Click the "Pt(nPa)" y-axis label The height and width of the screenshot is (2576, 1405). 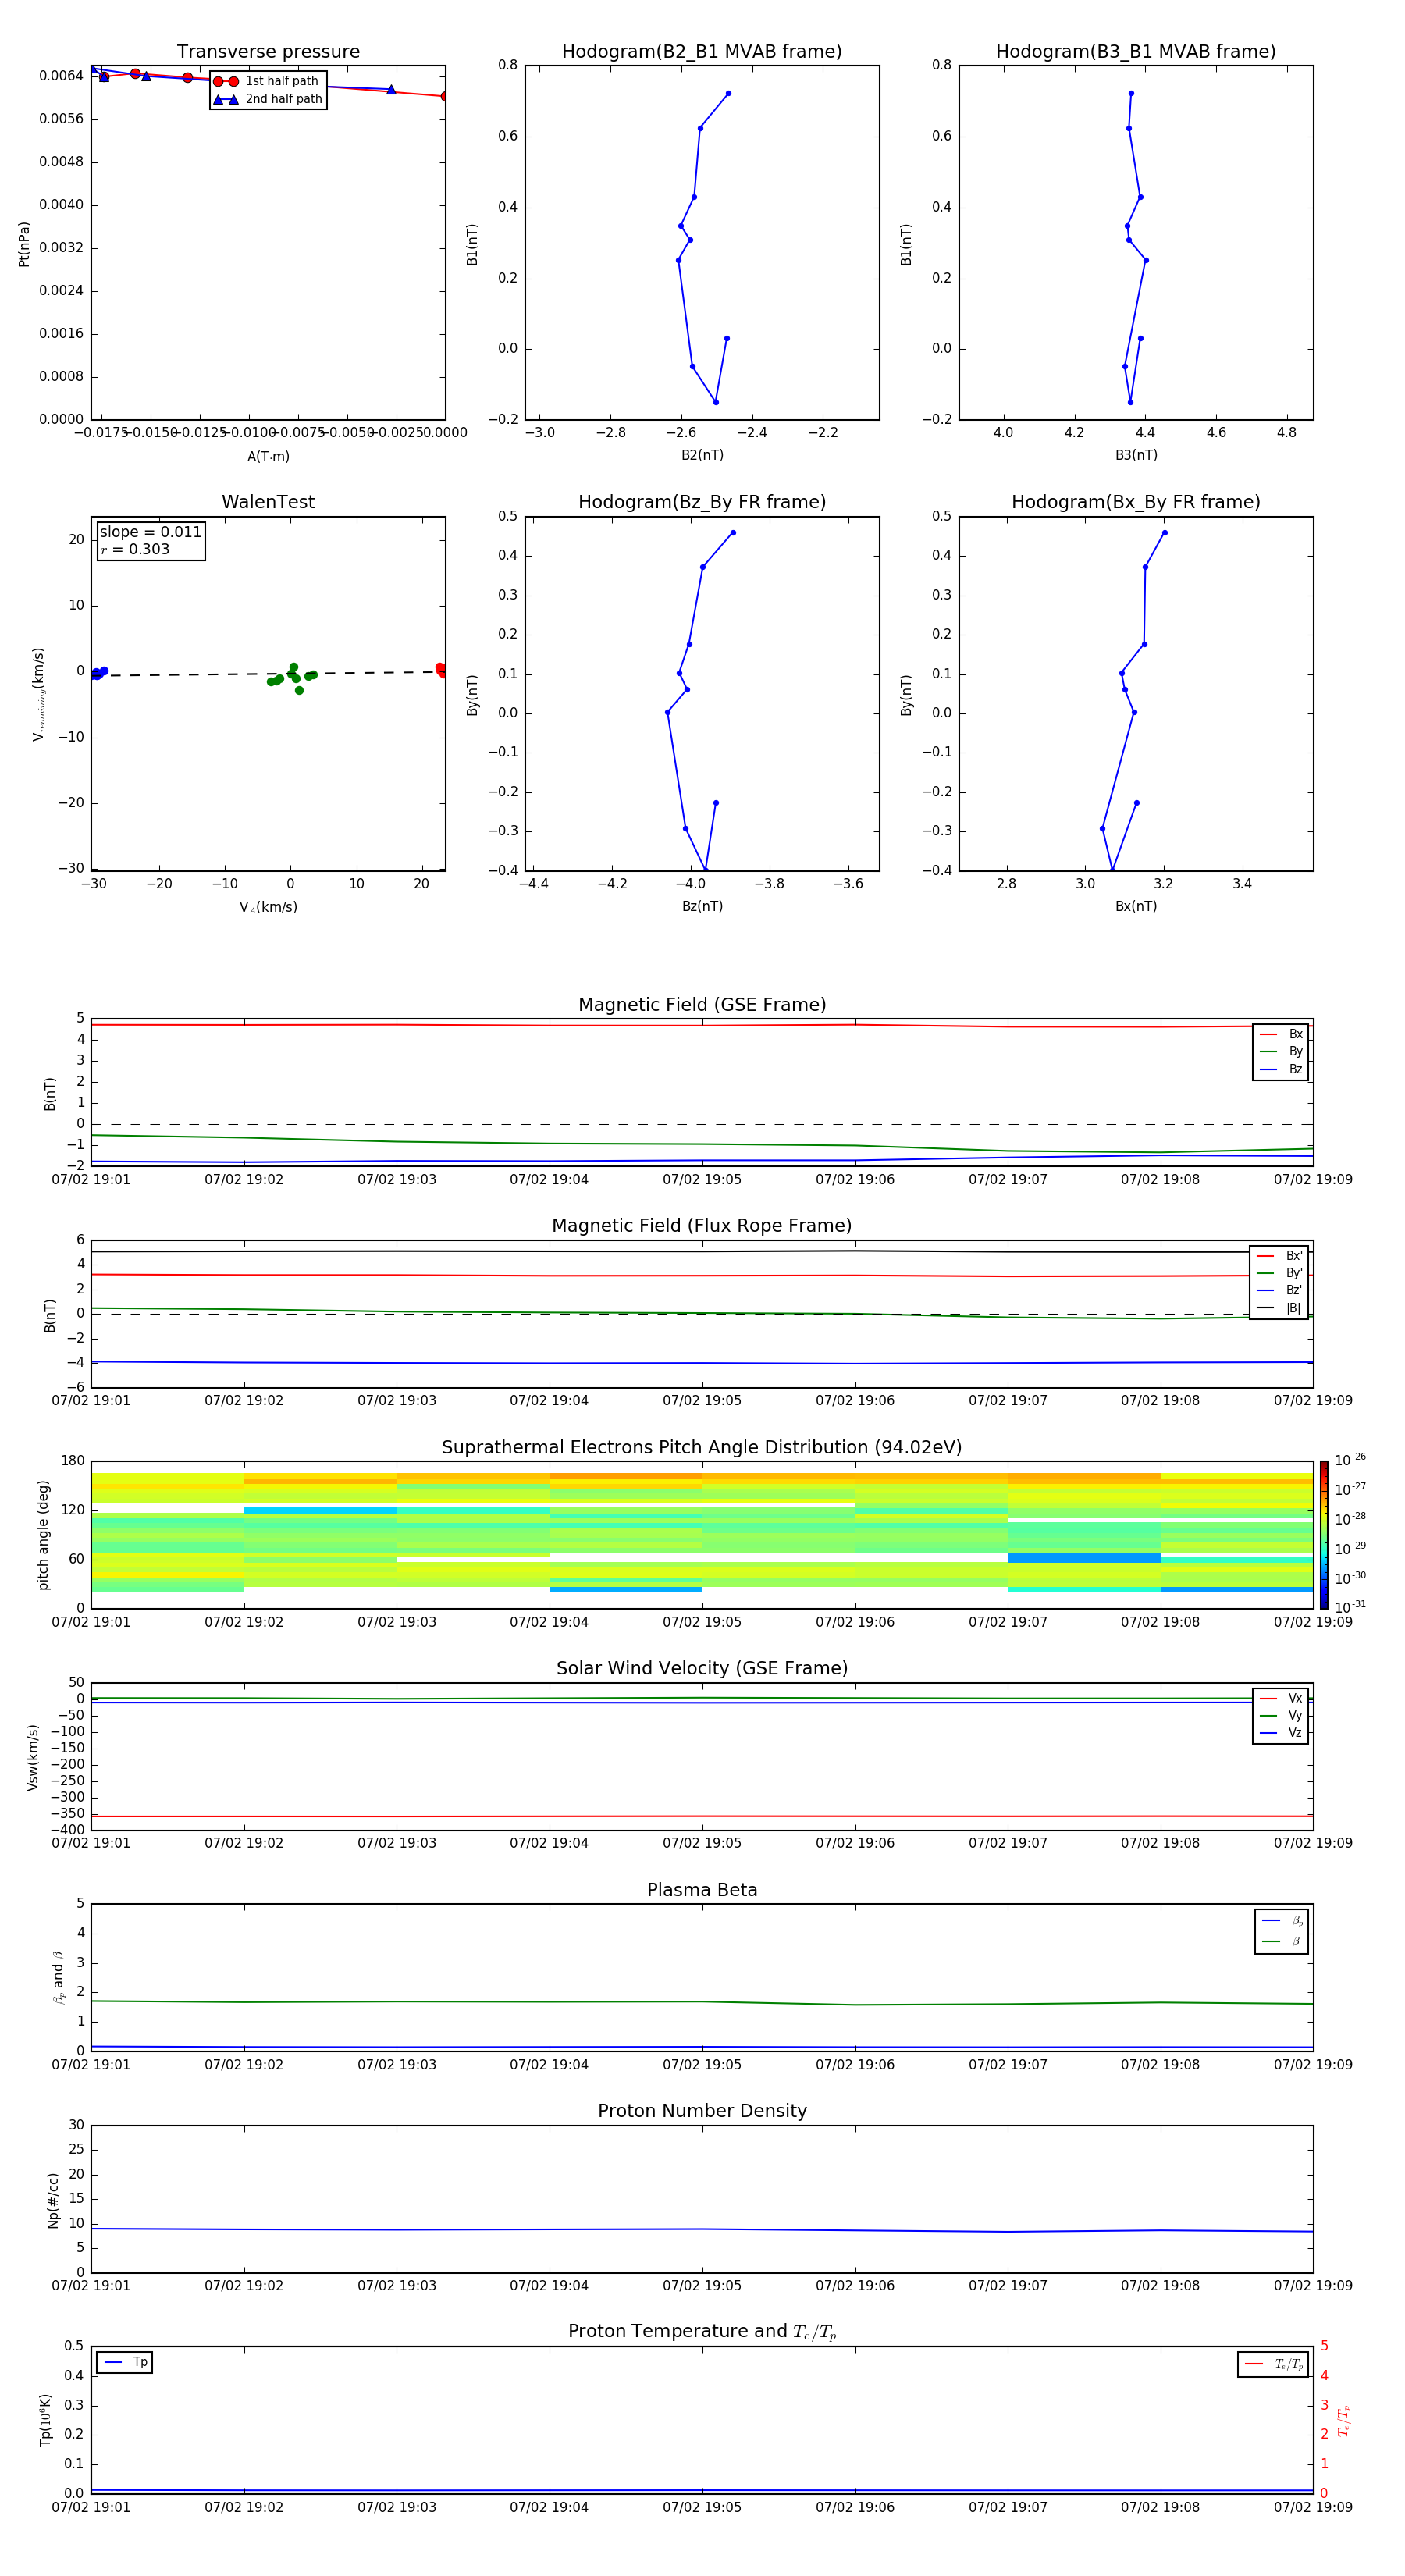(24, 244)
